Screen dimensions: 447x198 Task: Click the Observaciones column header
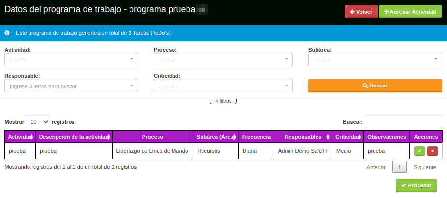pyautogui.click(x=387, y=137)
